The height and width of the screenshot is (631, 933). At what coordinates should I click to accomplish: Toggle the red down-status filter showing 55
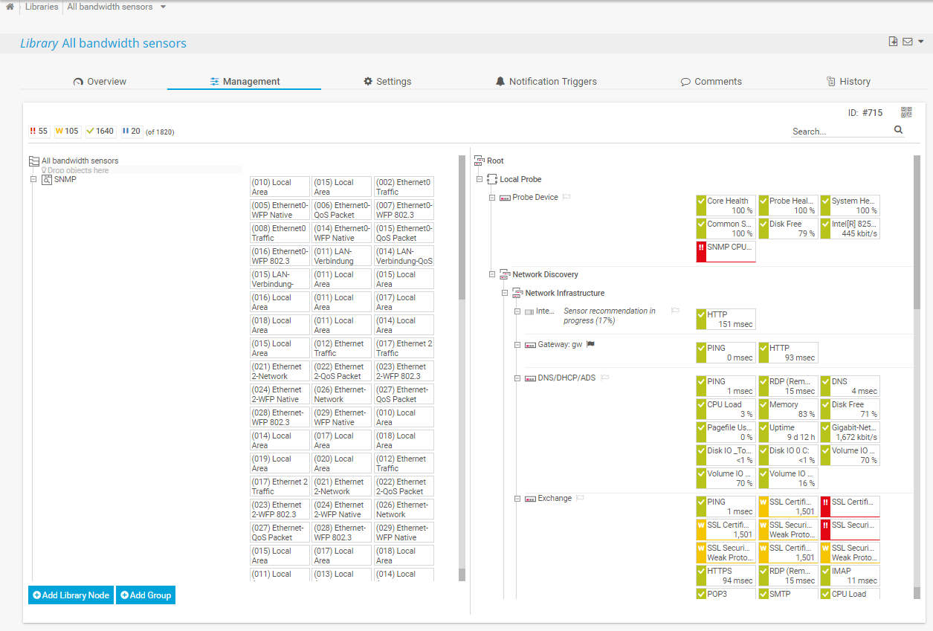[x=39, y=132]
